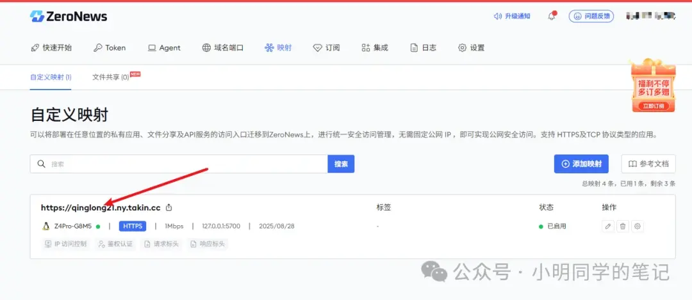Open the 集成 navigation item

tap(375, 47)
